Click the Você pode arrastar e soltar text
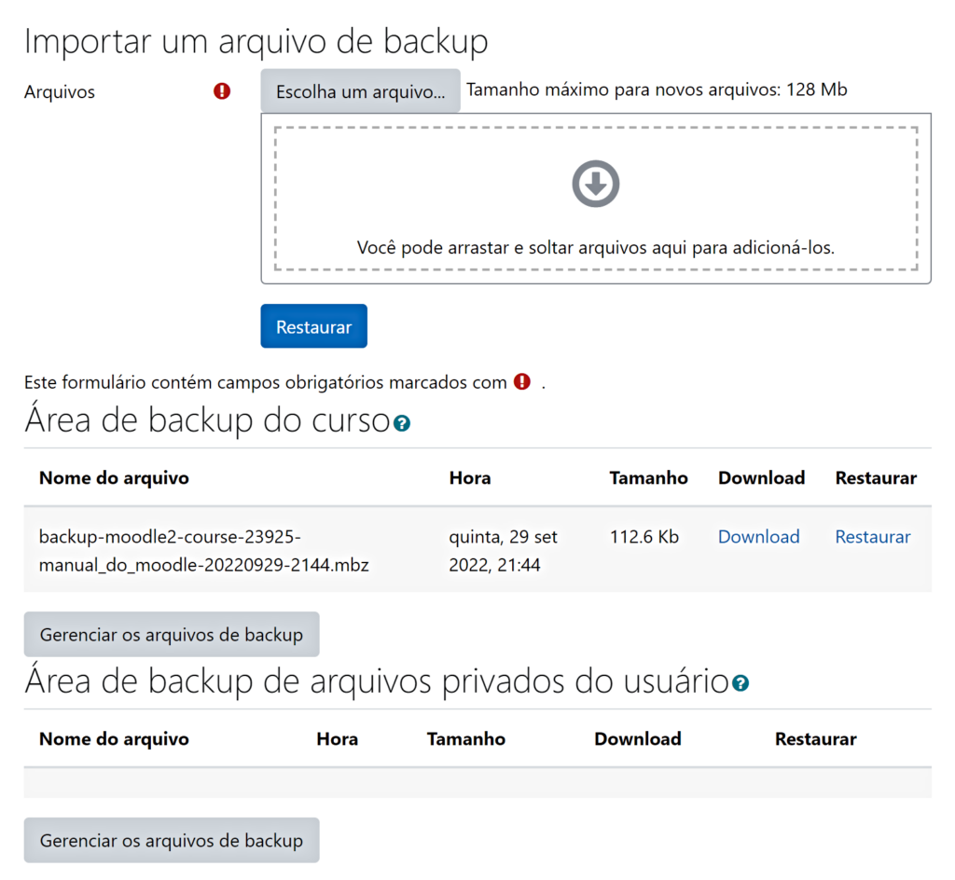Screen dimensions: 955x880 coord(596,248)
